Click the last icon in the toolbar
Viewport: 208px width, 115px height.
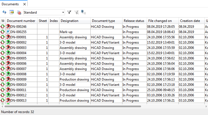coord(83,12)
